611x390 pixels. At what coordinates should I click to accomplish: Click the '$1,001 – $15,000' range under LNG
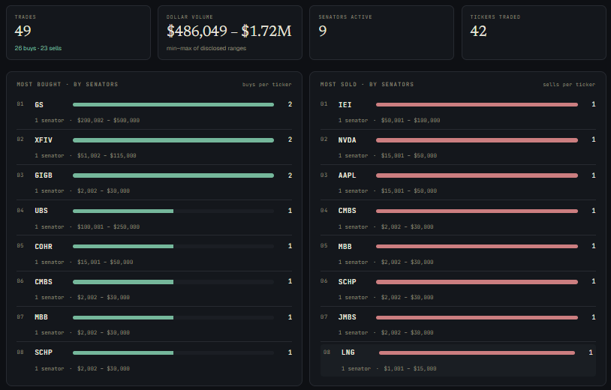point(410,368)
